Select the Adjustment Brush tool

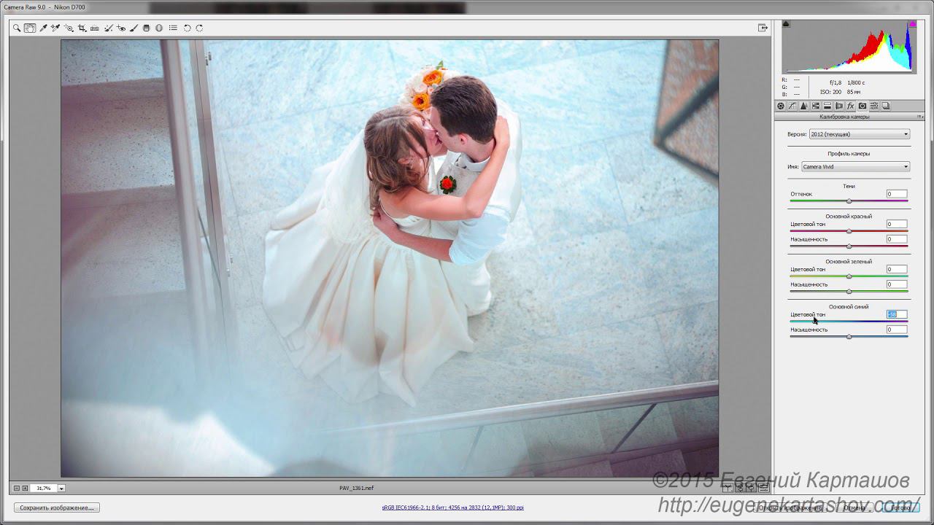[x=134, y=28]
